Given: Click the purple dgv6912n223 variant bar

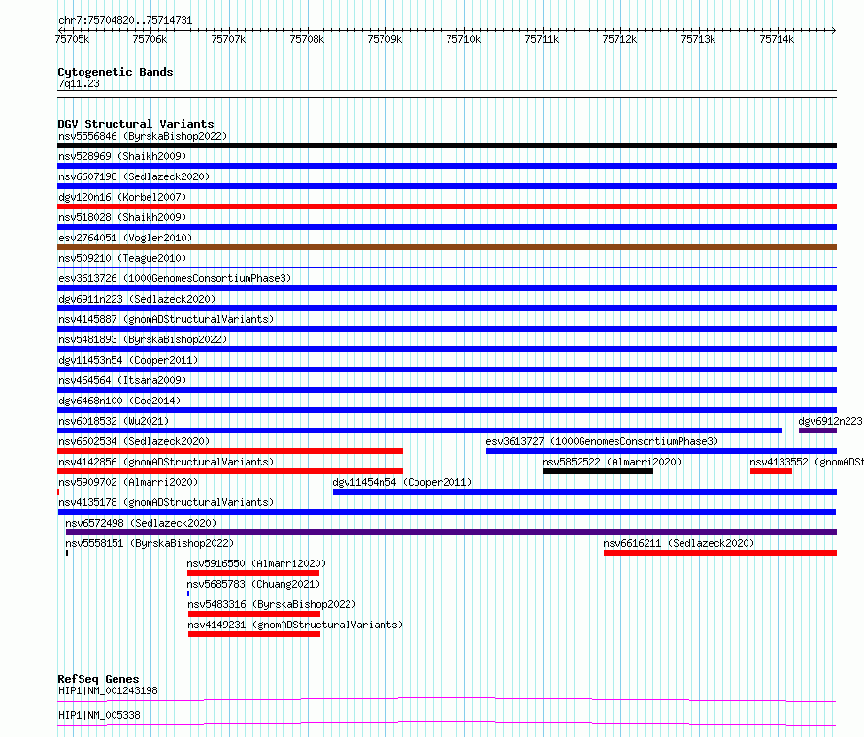Looking at the screenshot, I should [817, 431].
